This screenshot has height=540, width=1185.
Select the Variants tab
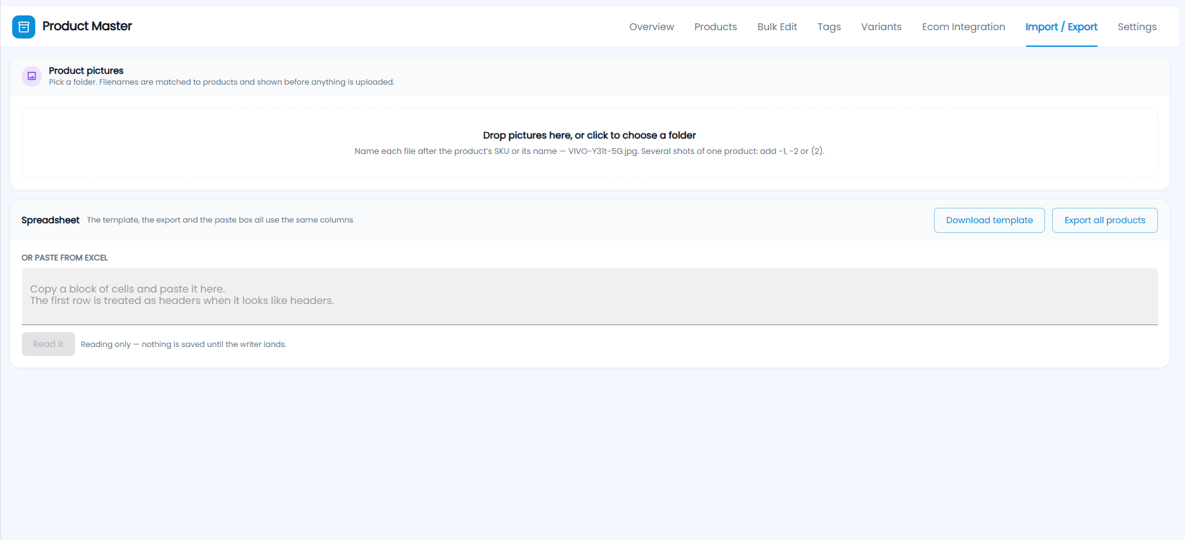coord(881,27)
